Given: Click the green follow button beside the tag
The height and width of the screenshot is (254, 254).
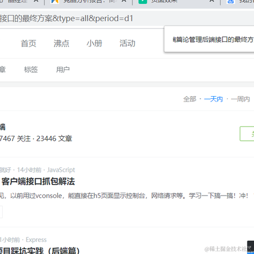Looking at the screenshot, I should [247, 134].
